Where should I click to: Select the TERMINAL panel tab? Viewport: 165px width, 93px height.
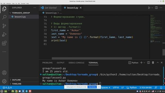click(93, 63)
